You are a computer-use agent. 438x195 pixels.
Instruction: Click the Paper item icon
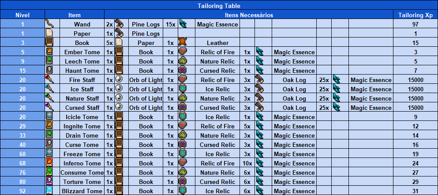49,33
